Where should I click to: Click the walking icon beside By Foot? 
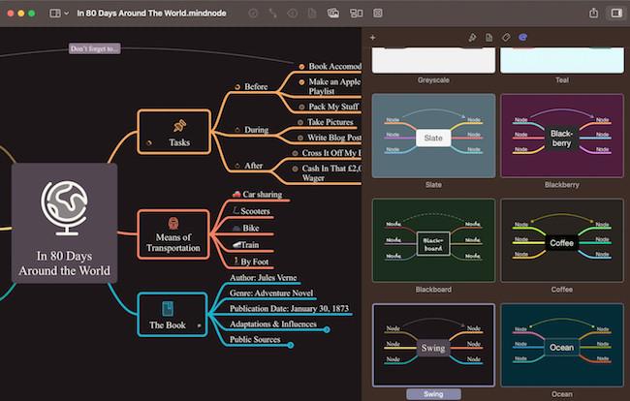tap(236, 261)
